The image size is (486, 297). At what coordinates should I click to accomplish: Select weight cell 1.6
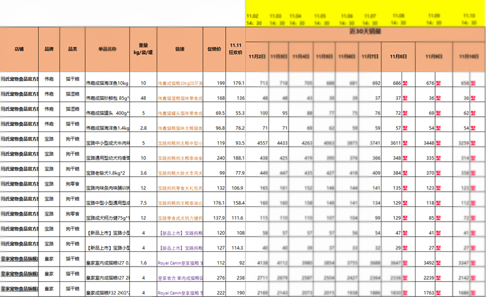tap(143, 259)
